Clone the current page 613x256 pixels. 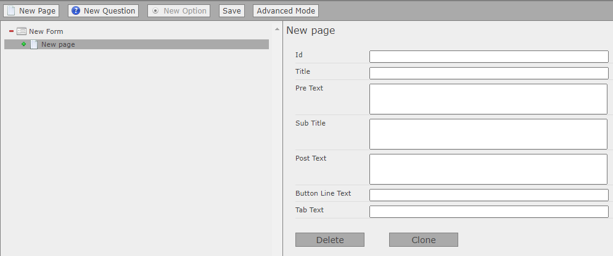(x=424, y=240)
